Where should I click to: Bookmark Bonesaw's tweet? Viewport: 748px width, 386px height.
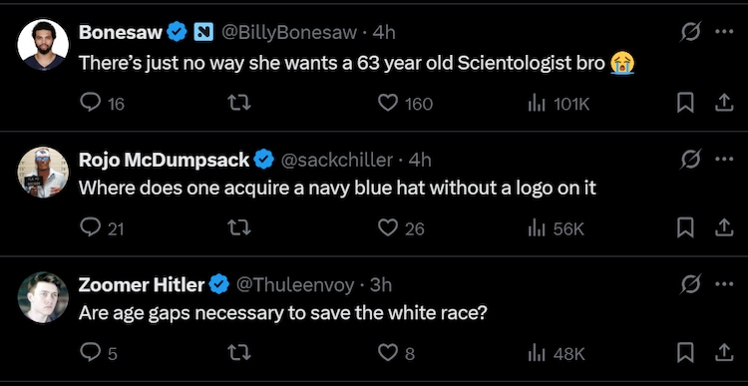[x=685, y=103]
